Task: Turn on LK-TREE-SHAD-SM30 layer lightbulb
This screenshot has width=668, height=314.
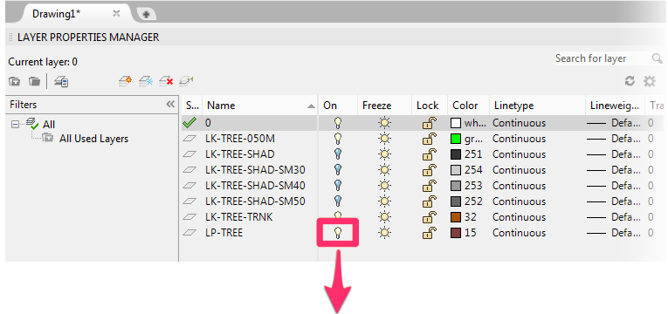Action: point(338,170)
